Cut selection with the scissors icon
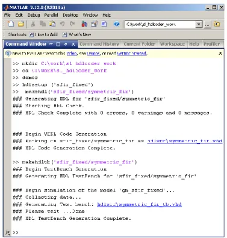 [33, 24]
